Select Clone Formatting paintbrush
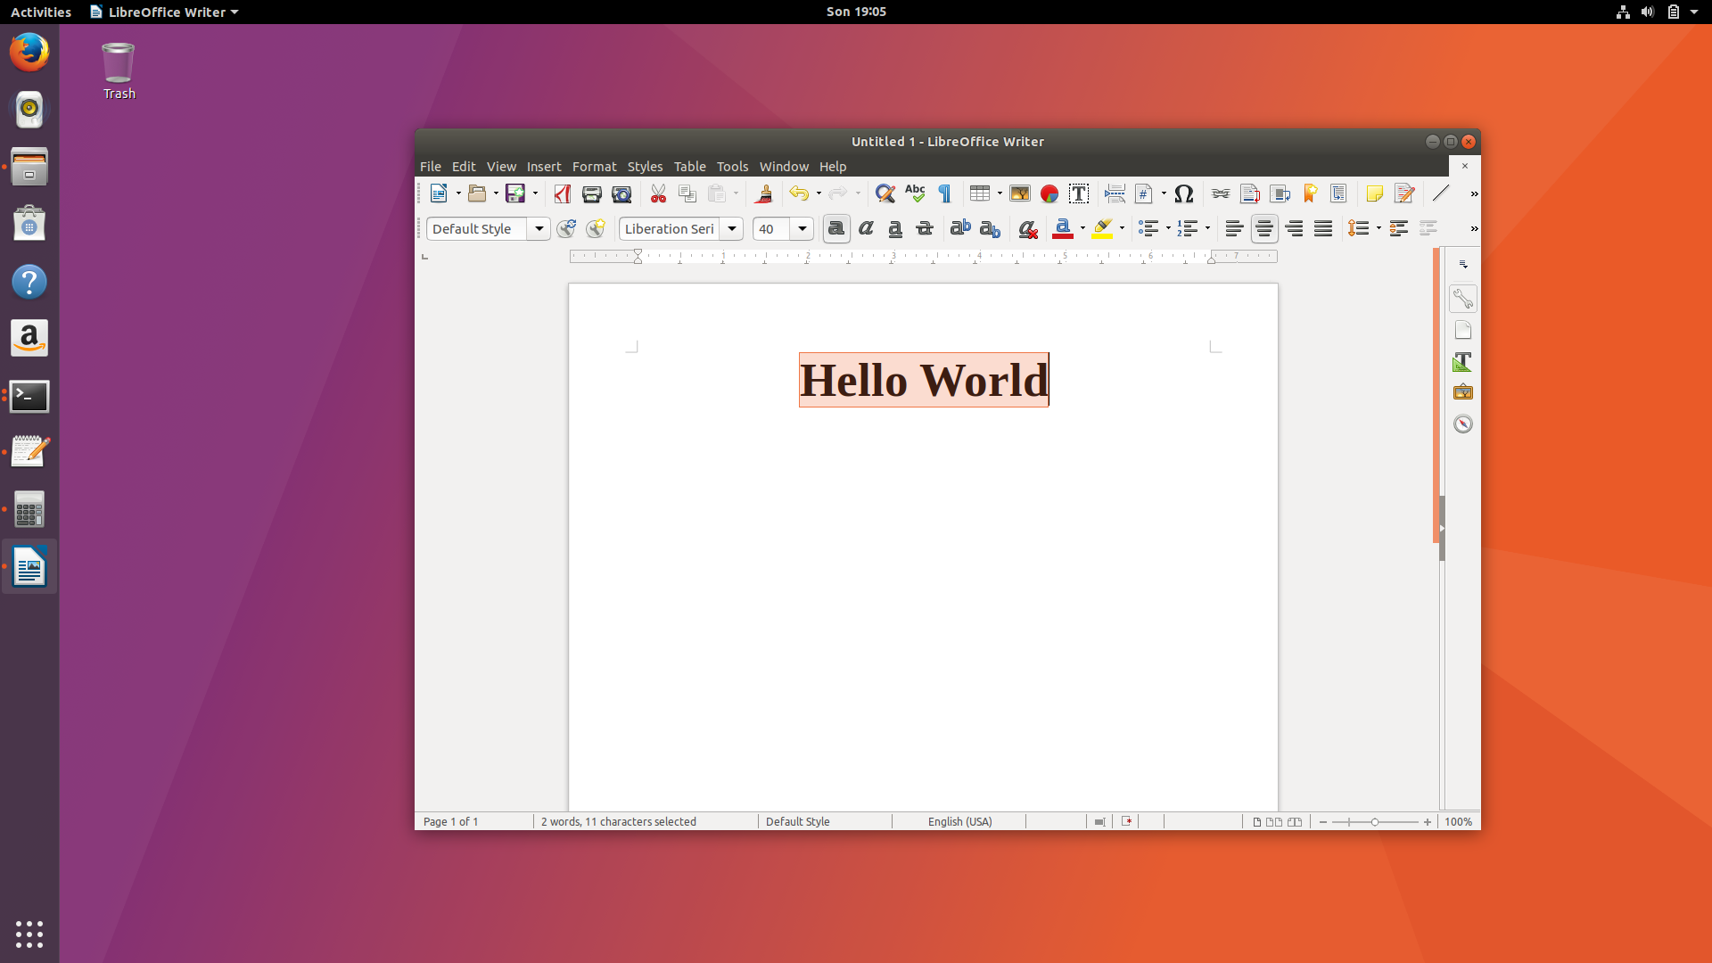1712x963 pixels. (763, 193)
